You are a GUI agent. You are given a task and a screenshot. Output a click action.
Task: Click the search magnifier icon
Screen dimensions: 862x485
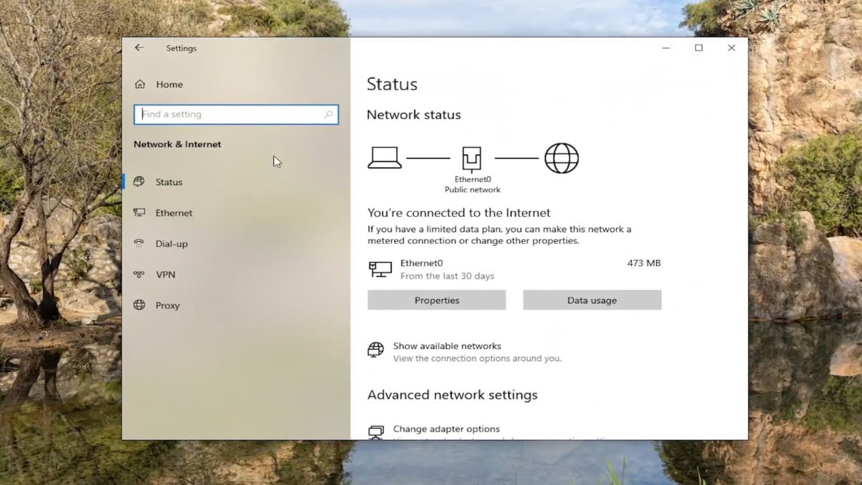click(328, 115)
